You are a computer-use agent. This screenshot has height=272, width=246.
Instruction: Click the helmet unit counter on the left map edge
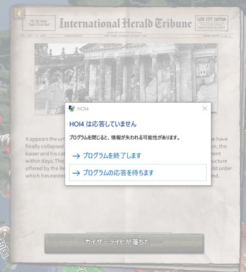click(5, 140)
